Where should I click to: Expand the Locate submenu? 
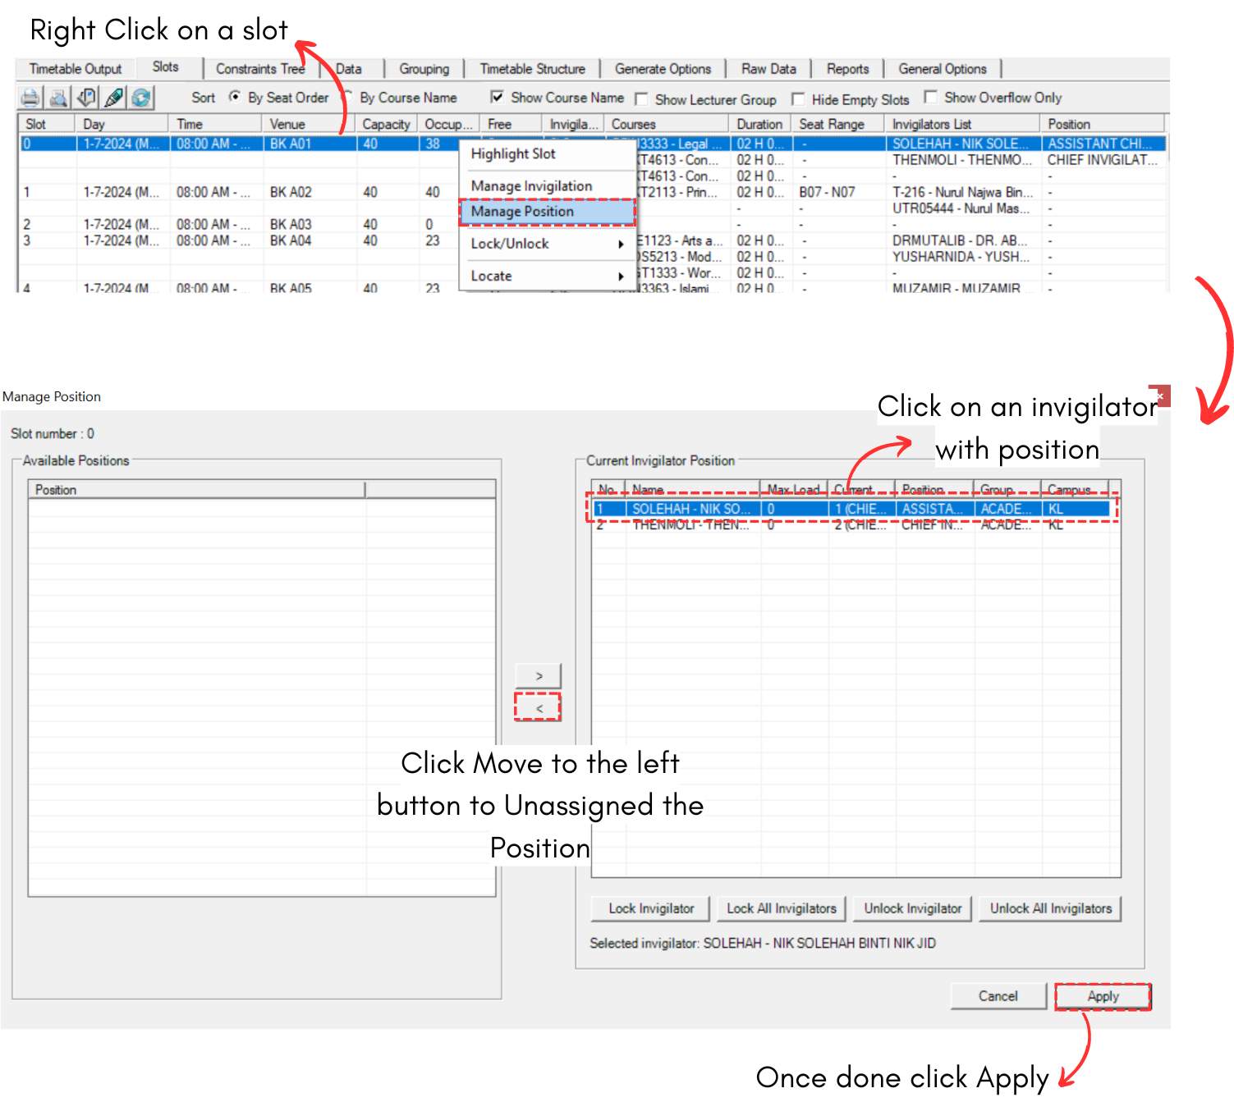click(546, 277)
